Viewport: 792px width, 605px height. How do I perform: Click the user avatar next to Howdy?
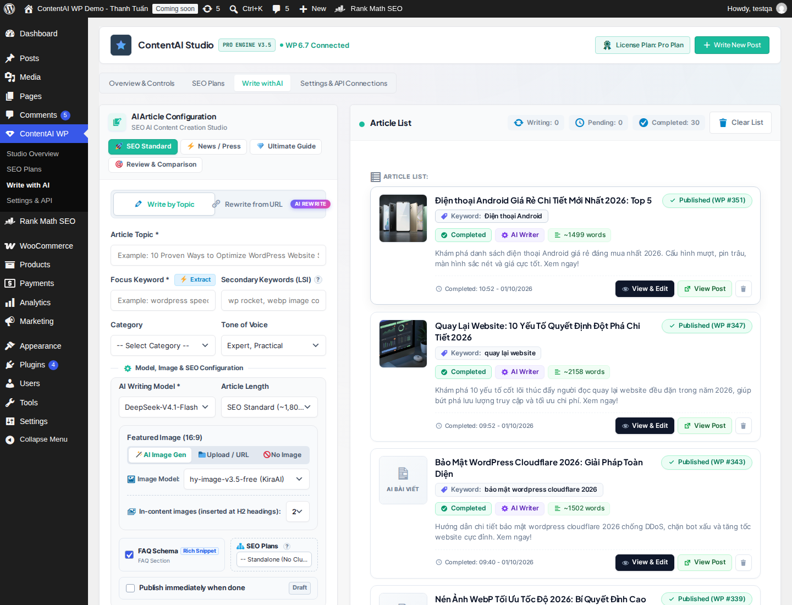point(782,9)
